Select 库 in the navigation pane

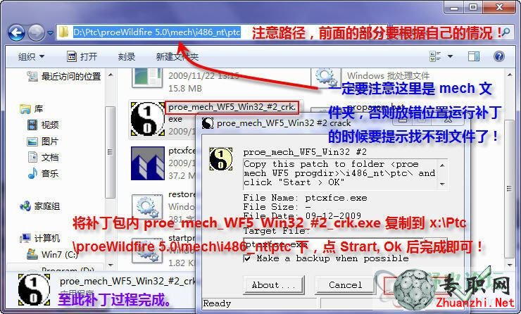click(x=32, y=108)
